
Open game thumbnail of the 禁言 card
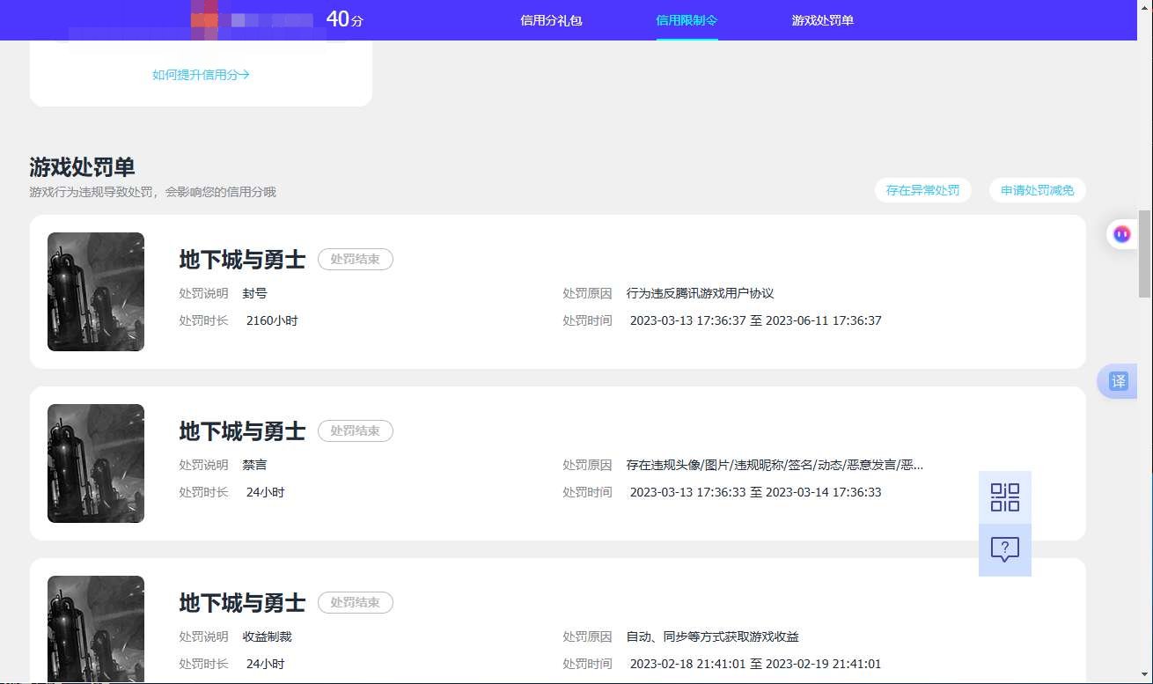[96, 463]
